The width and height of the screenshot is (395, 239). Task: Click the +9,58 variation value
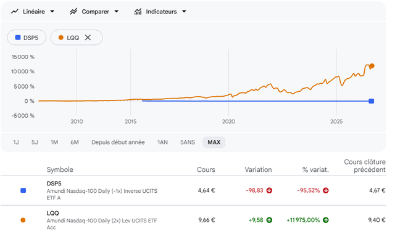(x=256, y=220)
